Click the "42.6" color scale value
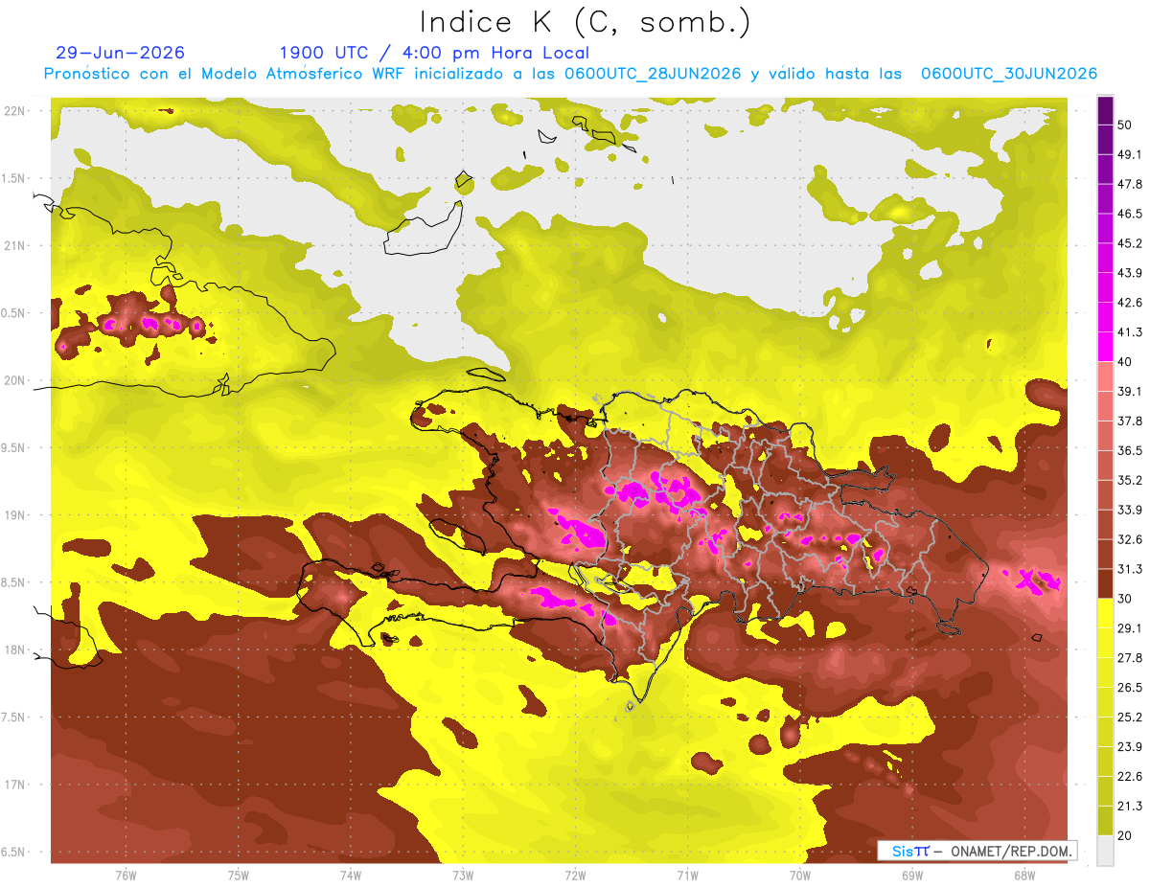 [1129, 303]
